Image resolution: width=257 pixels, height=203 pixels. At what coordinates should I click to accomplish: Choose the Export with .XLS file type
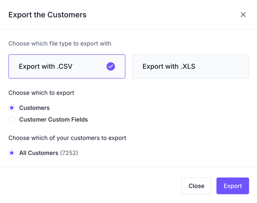(x=190, y=66)
